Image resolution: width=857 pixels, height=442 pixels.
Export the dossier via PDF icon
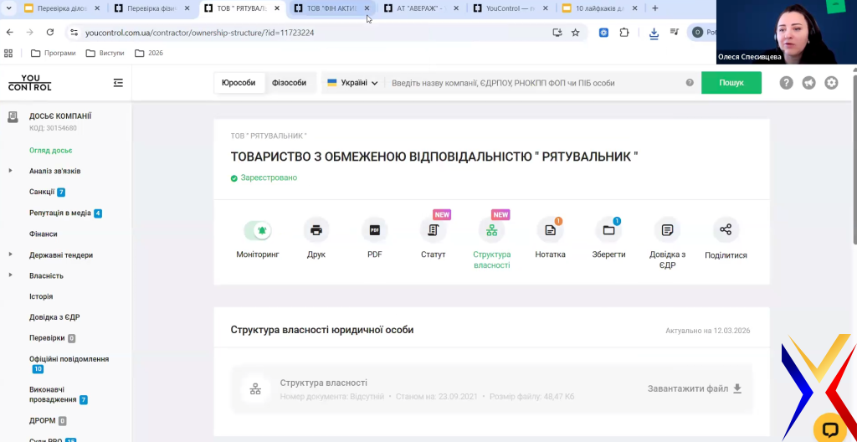[x=374, y=230]
